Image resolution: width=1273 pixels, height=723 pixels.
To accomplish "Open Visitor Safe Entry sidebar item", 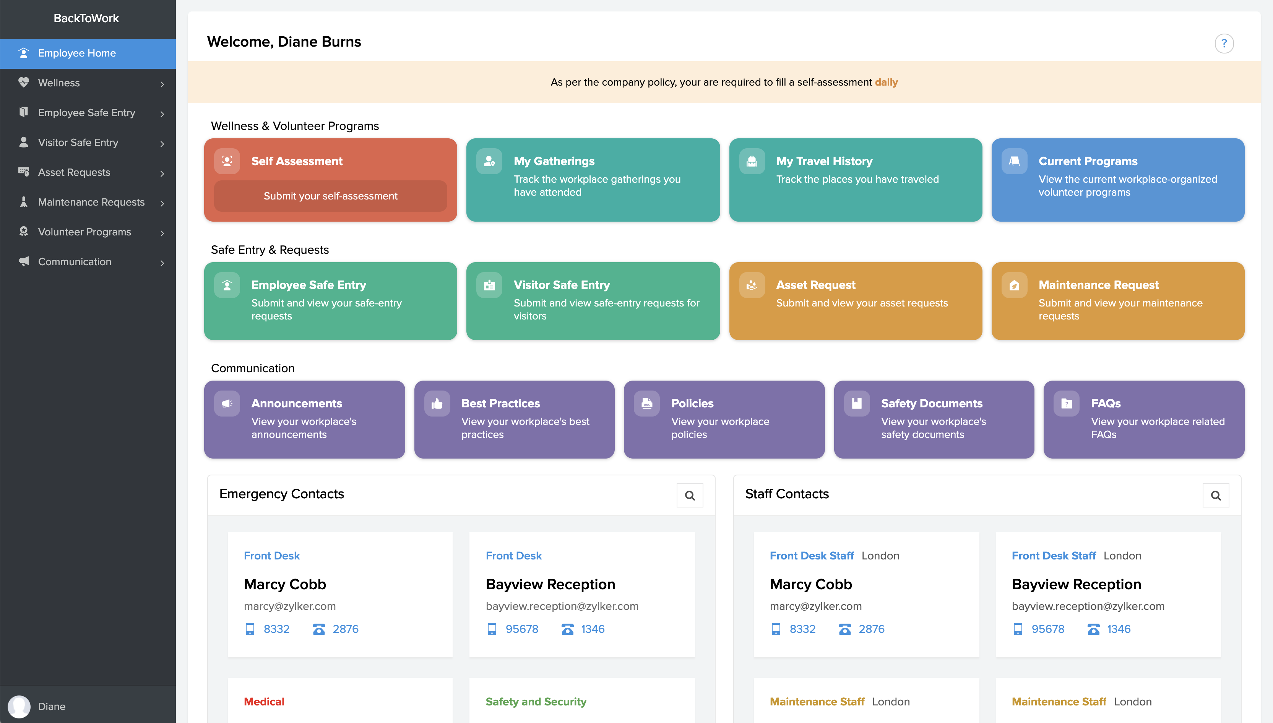I will click(78, 143).
